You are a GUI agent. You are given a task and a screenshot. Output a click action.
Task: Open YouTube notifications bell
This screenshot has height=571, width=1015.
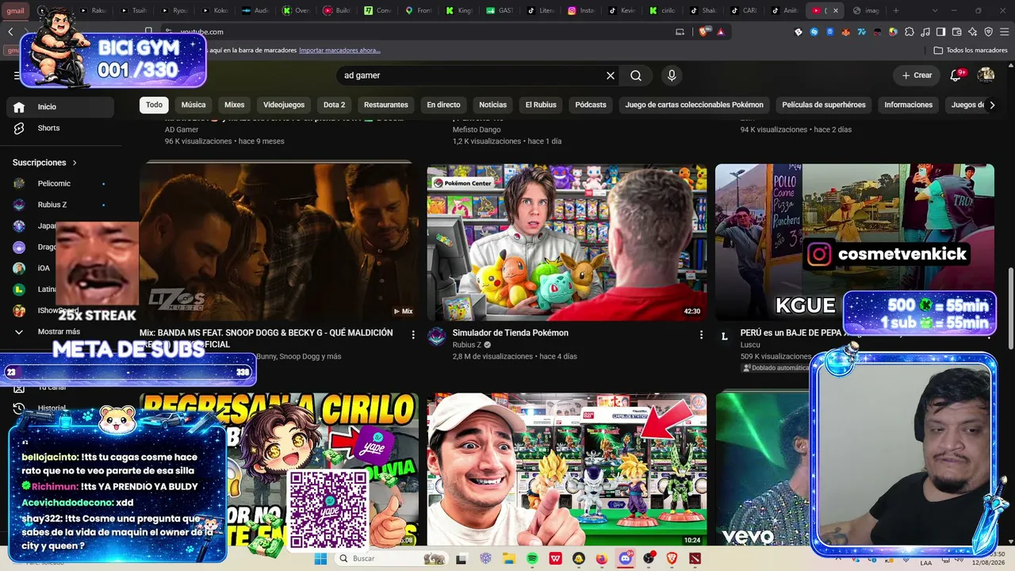coord(956,75)
